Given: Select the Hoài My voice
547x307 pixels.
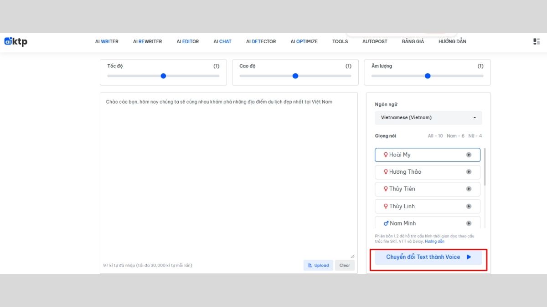Looking at the screenshot, I should pyautogui.click(x=428, y=155).
